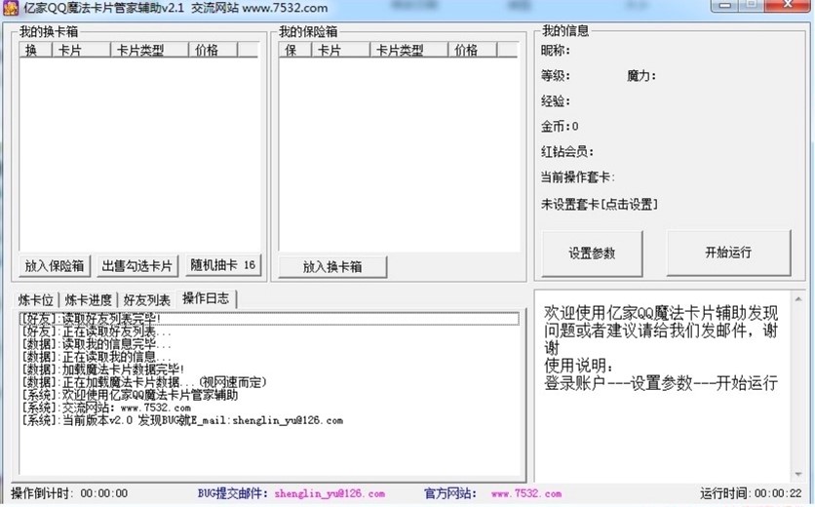Select log line 正在读取我的信息...

269,357
